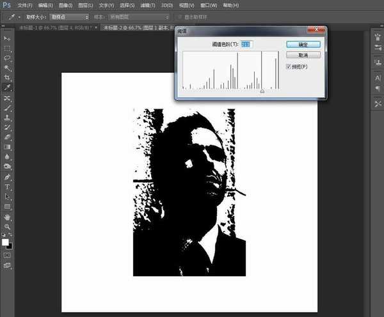Select the Horizontal Type tool
The image size is (384, 317).
[8, 187]
